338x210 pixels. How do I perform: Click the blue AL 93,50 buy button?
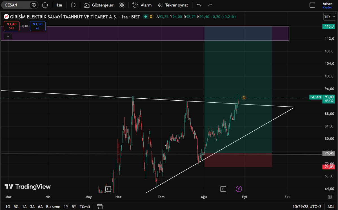37,26
